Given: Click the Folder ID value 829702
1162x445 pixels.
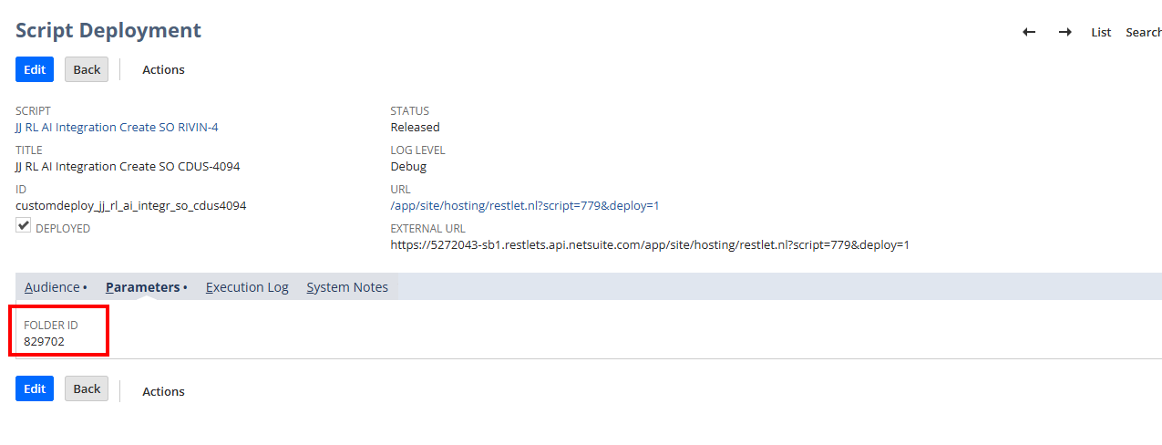Looking at the screenshot, I should tap(44, 342).
